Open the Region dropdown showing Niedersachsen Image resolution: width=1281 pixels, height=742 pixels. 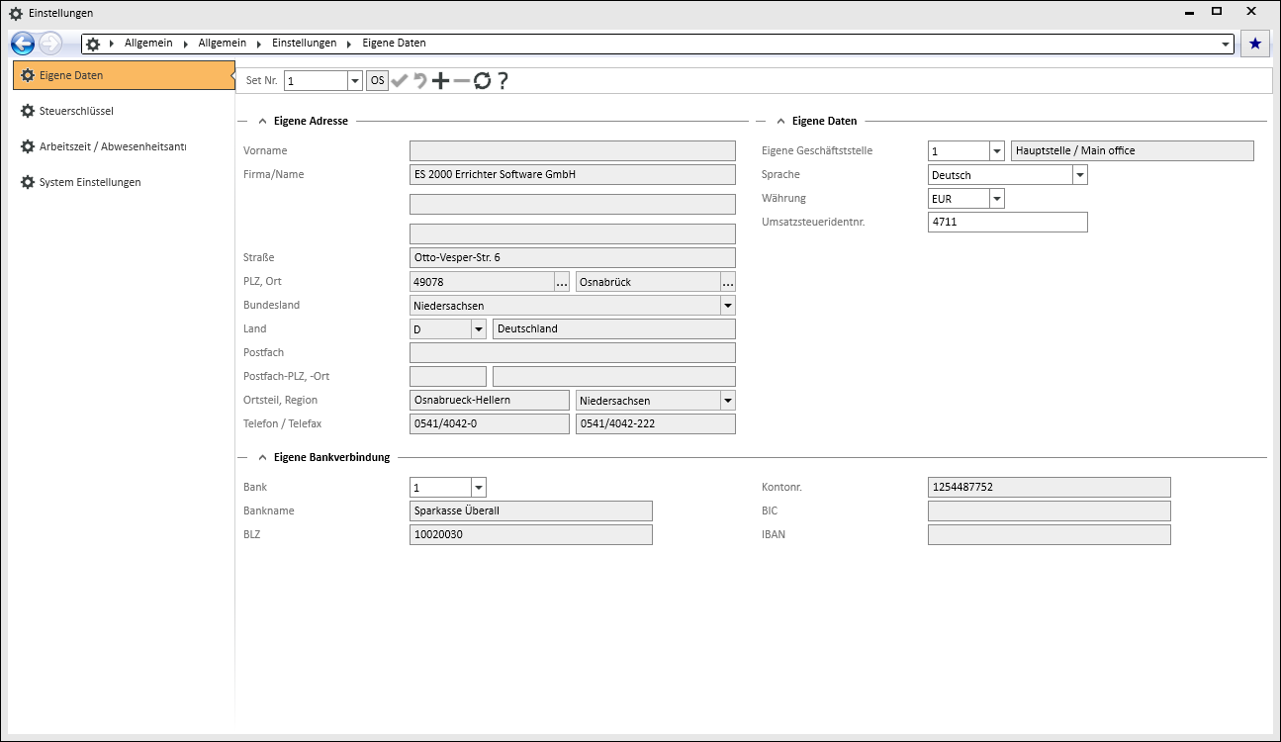pyautogui.click(x=728, y=401)
